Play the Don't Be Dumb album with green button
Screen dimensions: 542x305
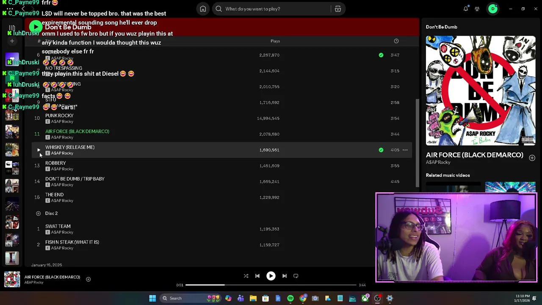click(x=36, y=27)
